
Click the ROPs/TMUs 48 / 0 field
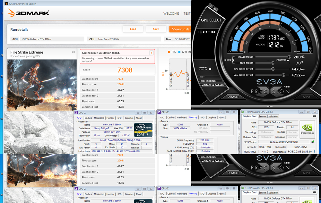(265, 152)
